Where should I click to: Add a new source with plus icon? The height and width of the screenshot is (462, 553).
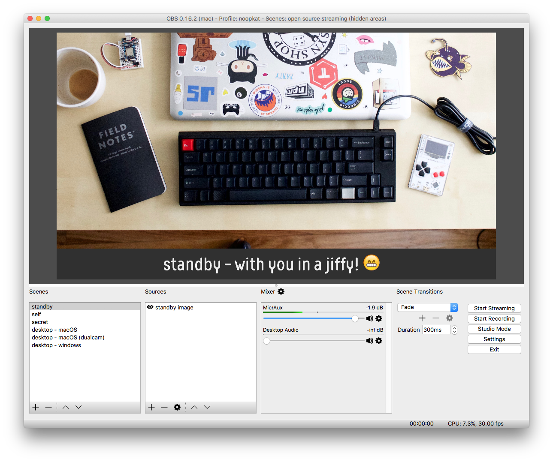pyautogui.click(x=151, y=407)
